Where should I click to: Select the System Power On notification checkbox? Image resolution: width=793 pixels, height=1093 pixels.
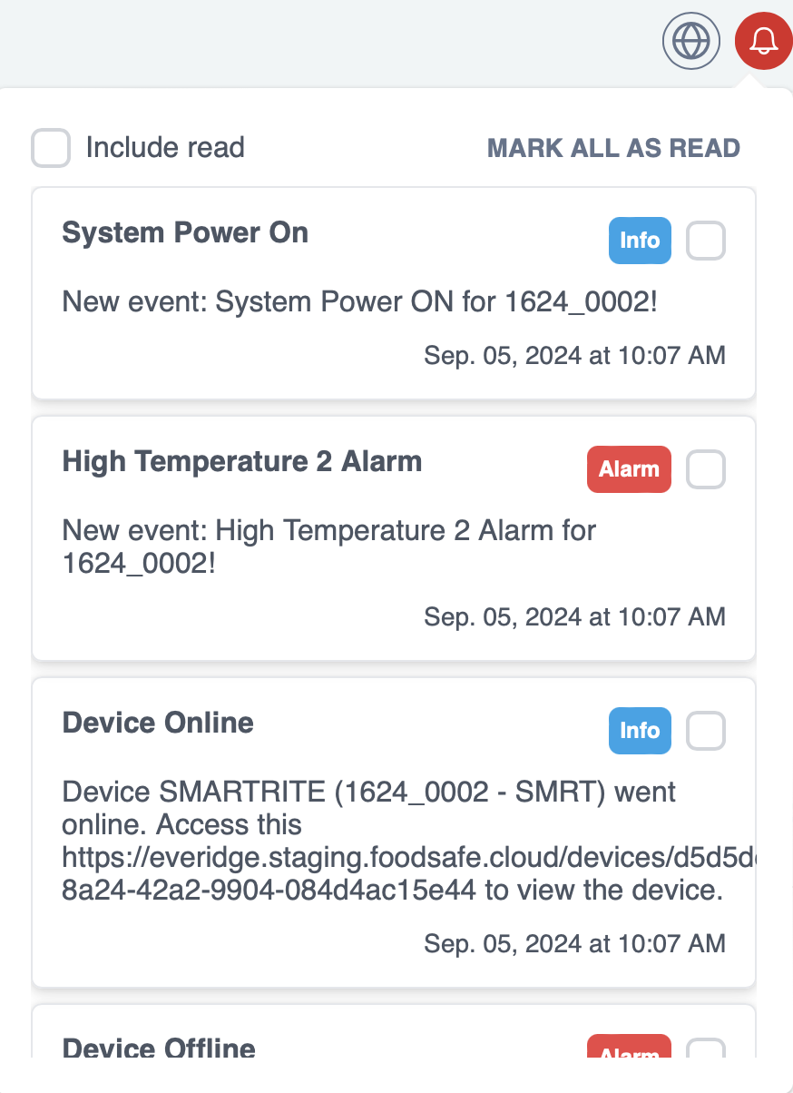(705, 241)
